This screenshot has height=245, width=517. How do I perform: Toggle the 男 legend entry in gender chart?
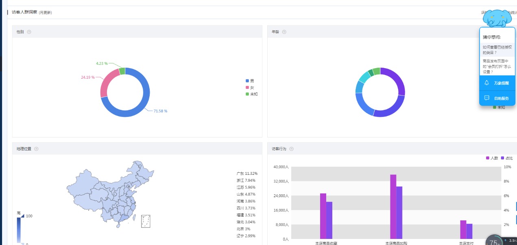[x=250, y=81]
